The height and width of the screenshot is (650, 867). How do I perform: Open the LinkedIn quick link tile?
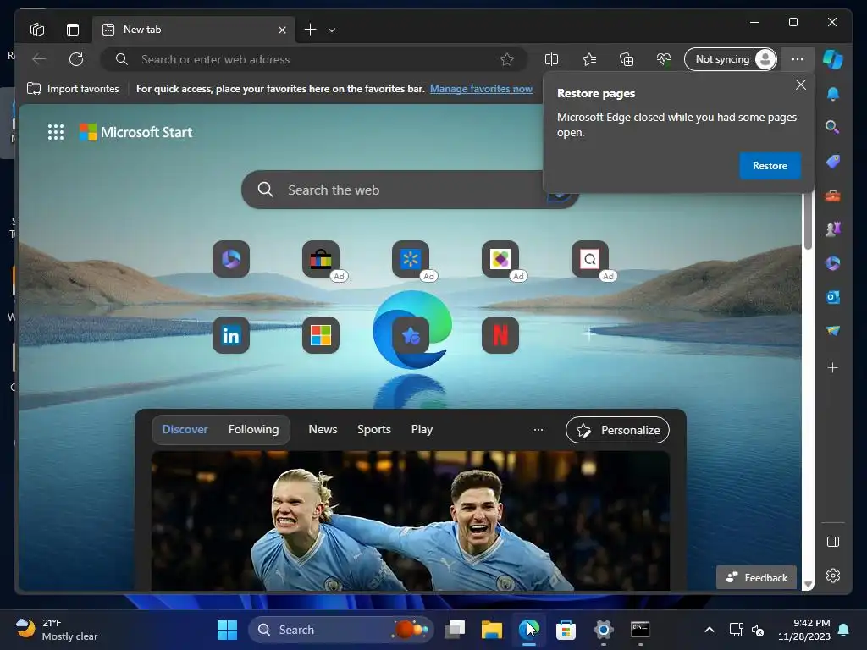(231, 335)
